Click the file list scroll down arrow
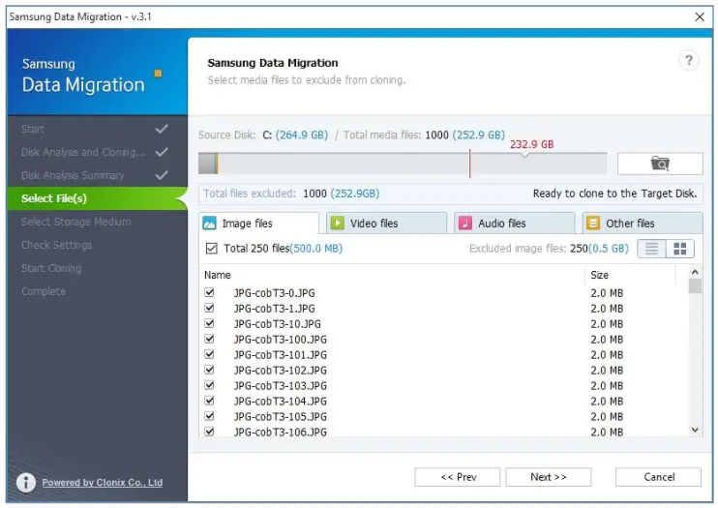The height and width of the screenshot is (508, 718). [x=695, y=430]
